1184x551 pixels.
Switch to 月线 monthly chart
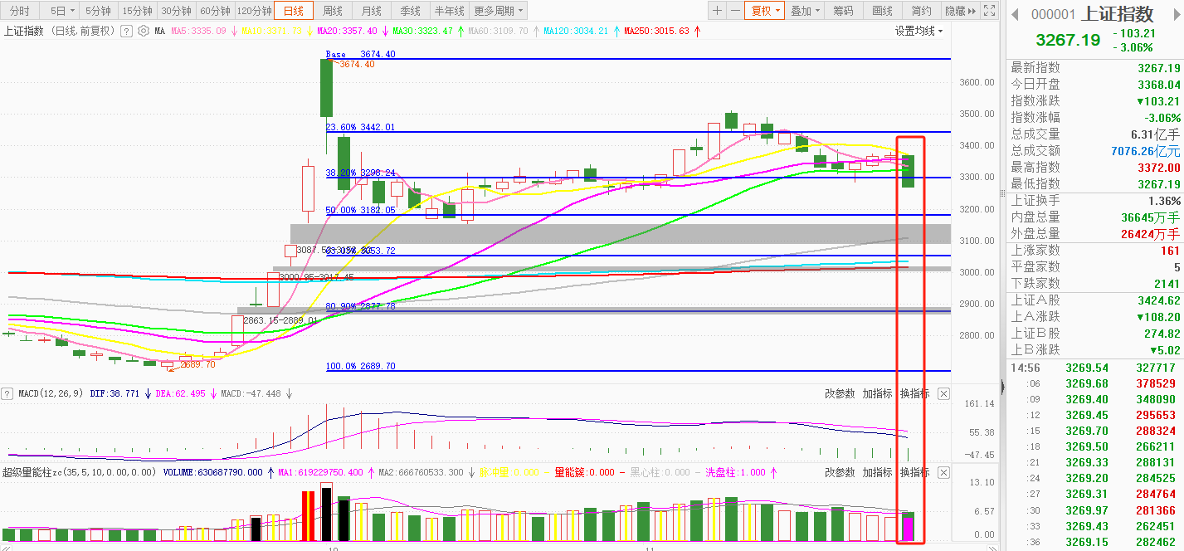[372, 11]
